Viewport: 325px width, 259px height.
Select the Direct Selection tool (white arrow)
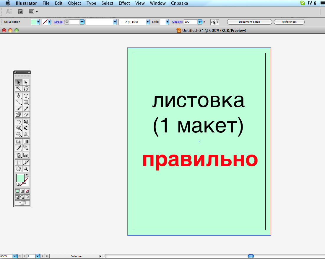point(26,82)
